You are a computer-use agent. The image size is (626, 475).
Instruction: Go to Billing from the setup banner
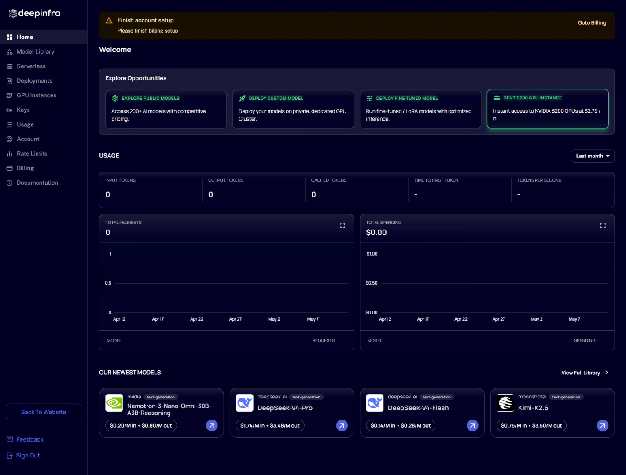(x=592, y=22)
